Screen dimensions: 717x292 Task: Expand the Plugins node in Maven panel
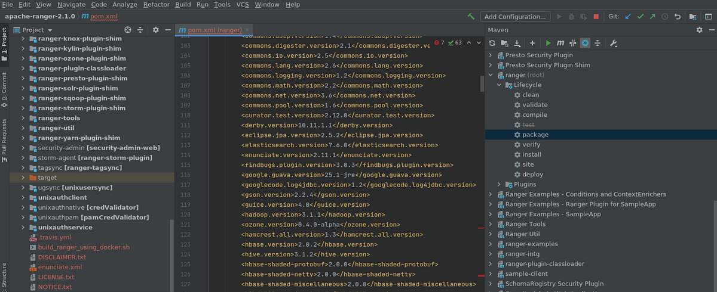pos(500,184)
